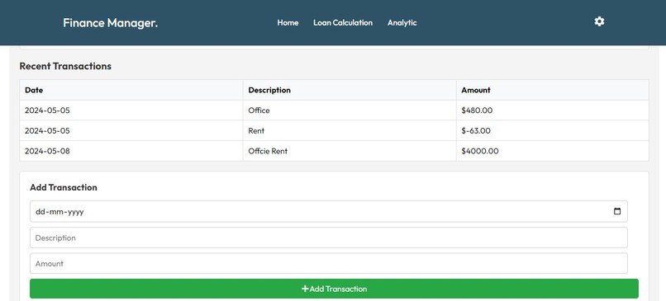This screenshot has width=666, height=301.
Task: Open the Loan Calculation page
Action: [343, 23]
